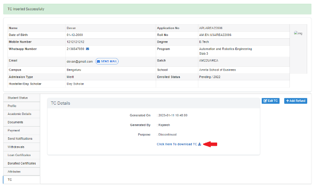The height and width of the screenshot is (193, 318).
Task: Open the Click Here To download TC link
Action: pyautogui.click(x=177, y=144)
